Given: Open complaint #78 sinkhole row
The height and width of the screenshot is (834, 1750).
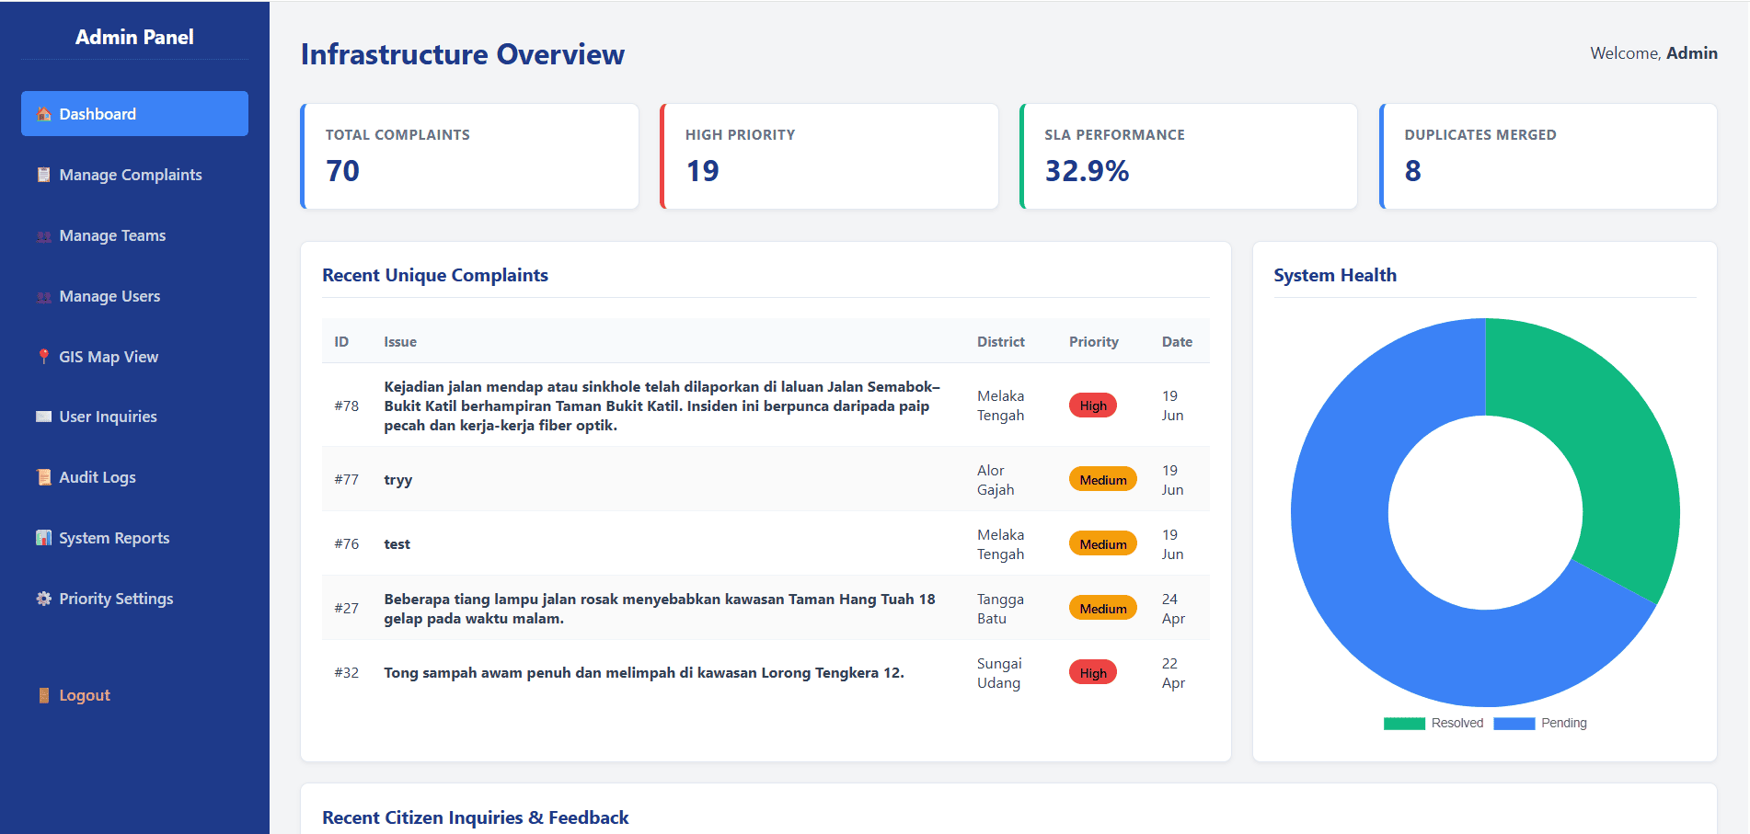Looking at the screenshot, I should coord(766,406).
